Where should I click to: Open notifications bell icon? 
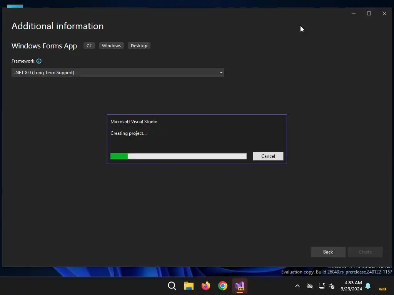click(368, 286)
